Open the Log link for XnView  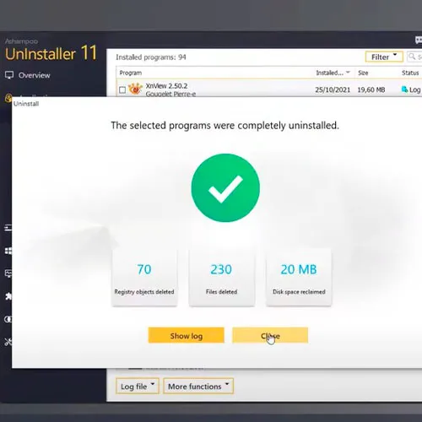click(411, 89)
